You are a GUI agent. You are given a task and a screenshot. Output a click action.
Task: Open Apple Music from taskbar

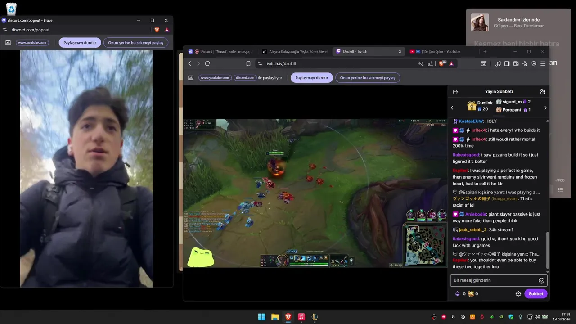click(301, 317)
